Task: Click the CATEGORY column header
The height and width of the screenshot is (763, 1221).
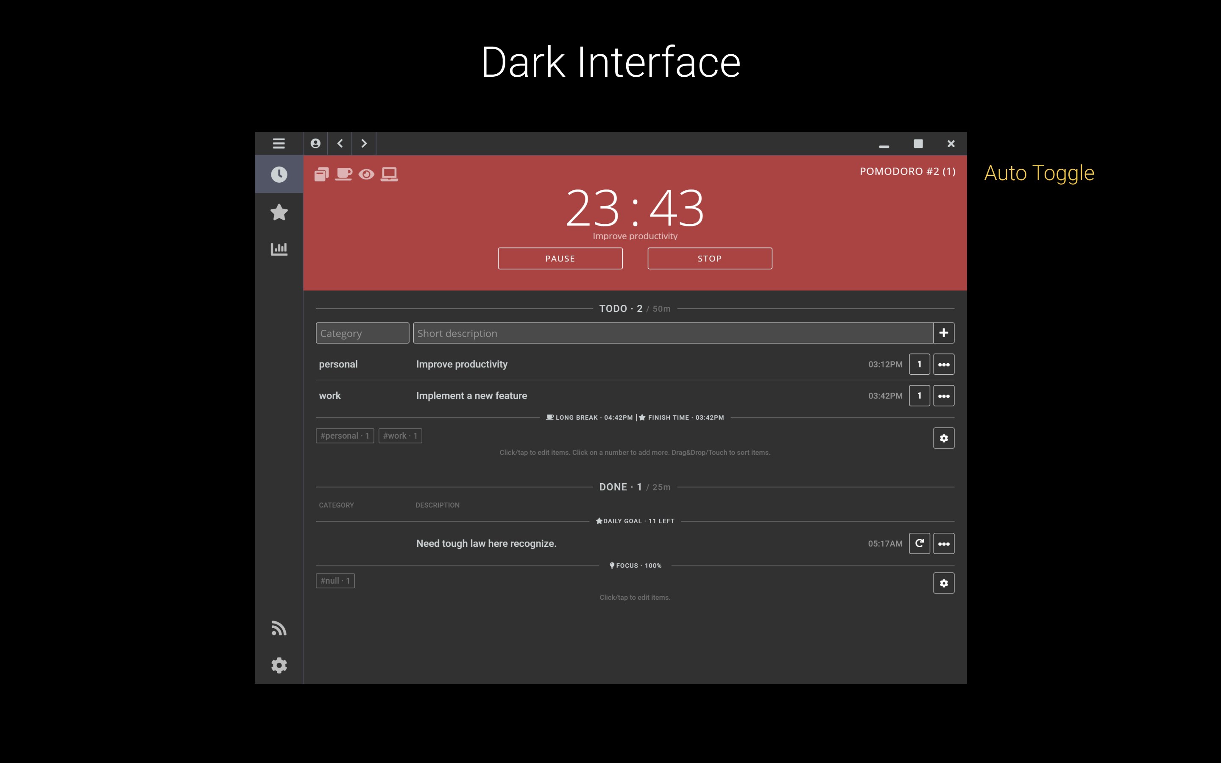Action: pyautogui.click(x=336, y=505)
